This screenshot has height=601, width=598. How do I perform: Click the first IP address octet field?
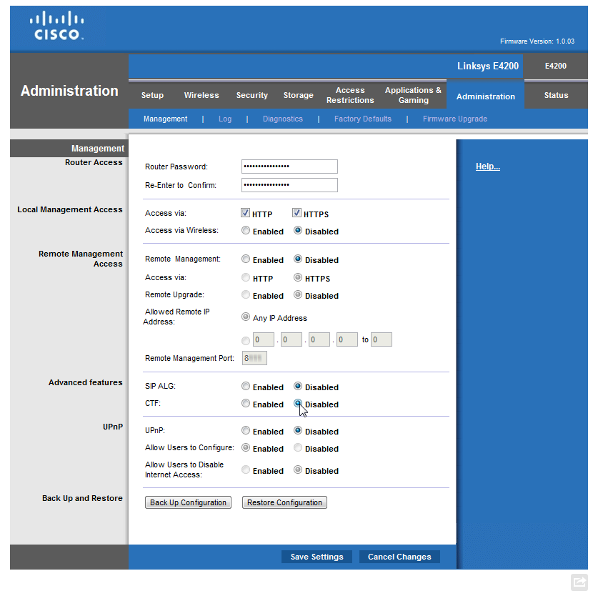[x=264, y=339]
